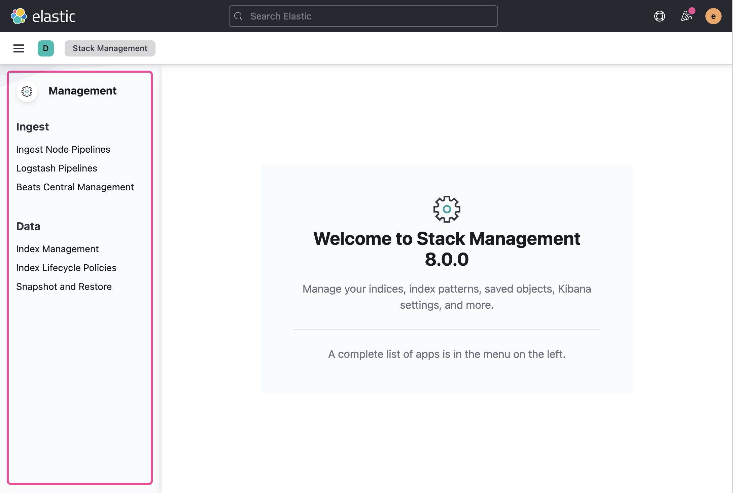Screen dimensions: 733x493
Task: Click the D space avatar
Action: [46, 48]
